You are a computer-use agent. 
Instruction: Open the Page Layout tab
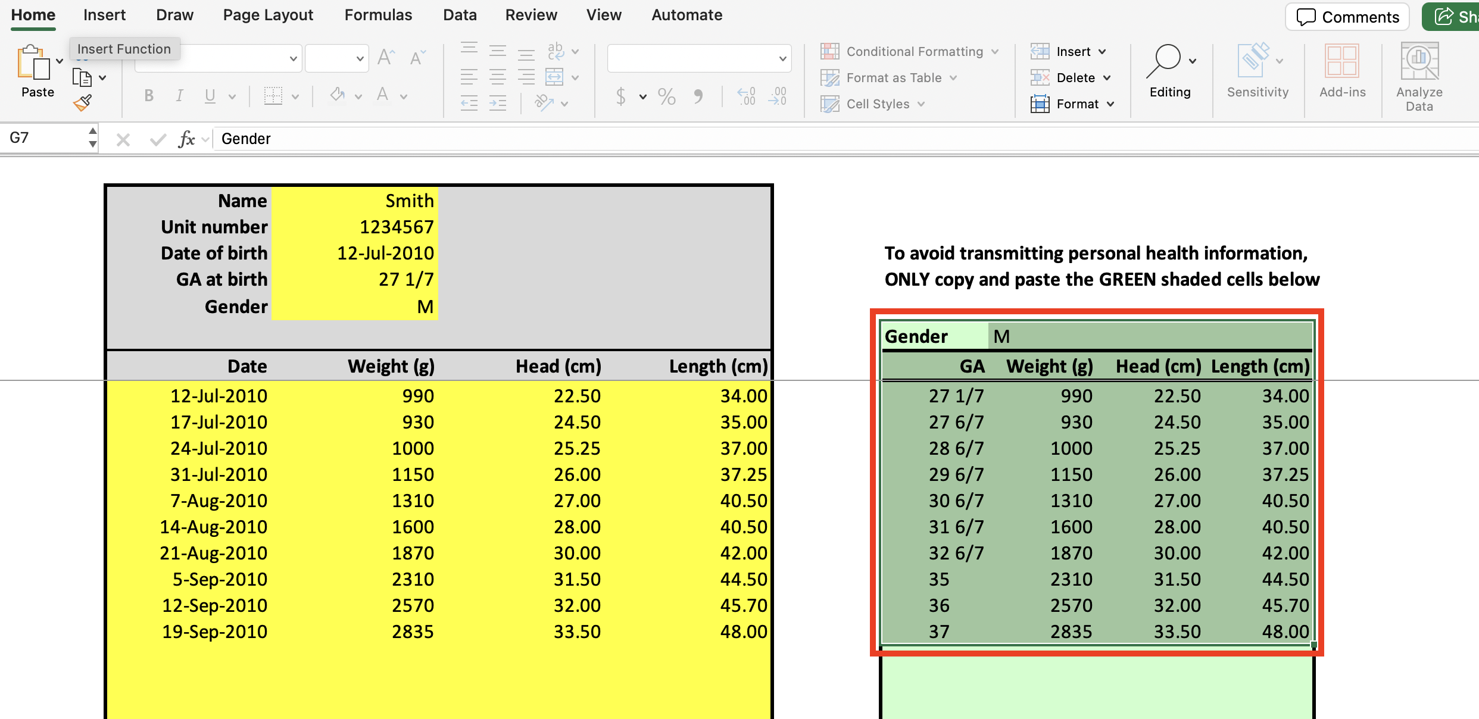point(268,15)
